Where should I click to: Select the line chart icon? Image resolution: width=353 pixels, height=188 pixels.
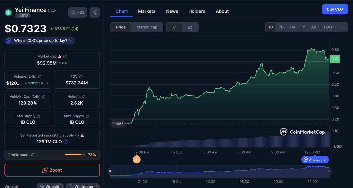(x=174, y=27)
